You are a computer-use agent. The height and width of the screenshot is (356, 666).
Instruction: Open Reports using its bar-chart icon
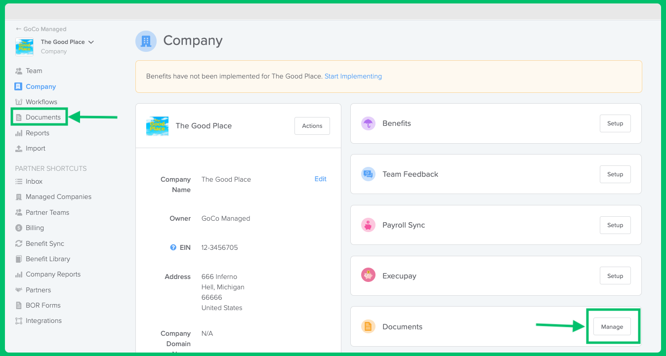tap(18, 133)
